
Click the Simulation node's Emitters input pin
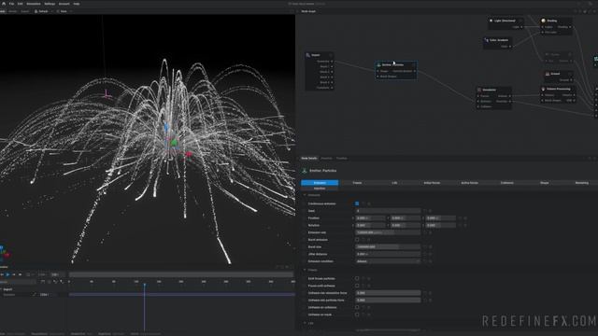pos(477,102)
